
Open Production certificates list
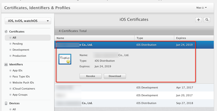[x=19, y=56]
